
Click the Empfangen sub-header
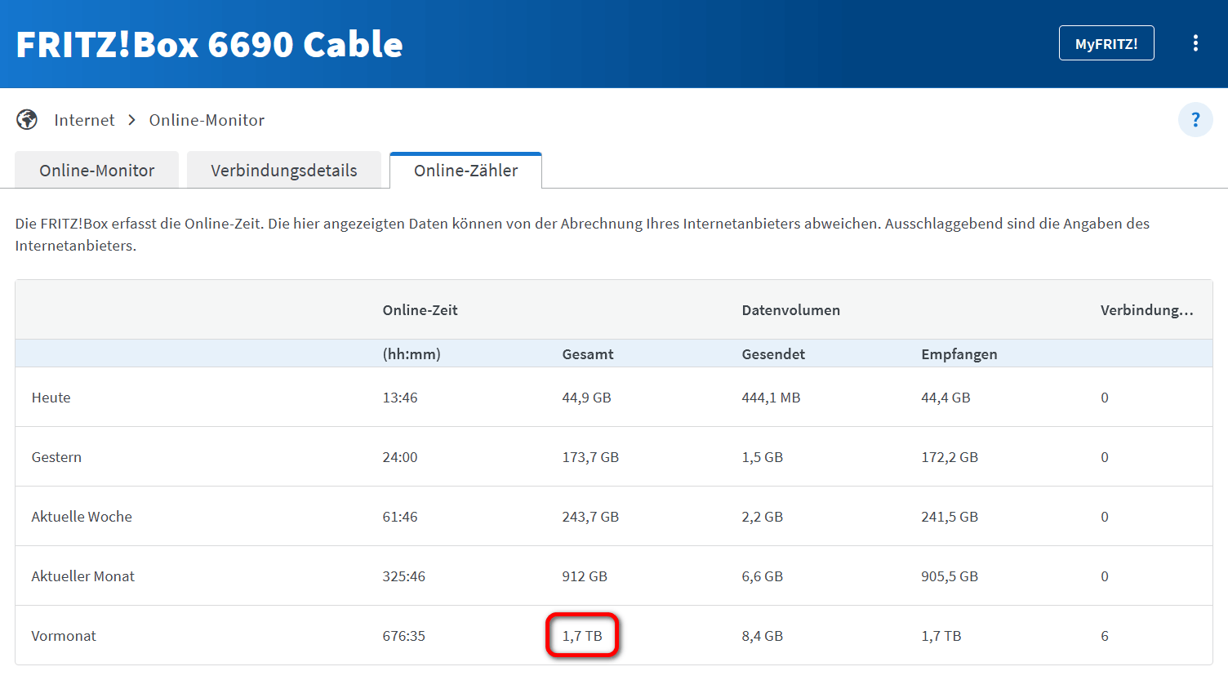(x=959, y=354)
